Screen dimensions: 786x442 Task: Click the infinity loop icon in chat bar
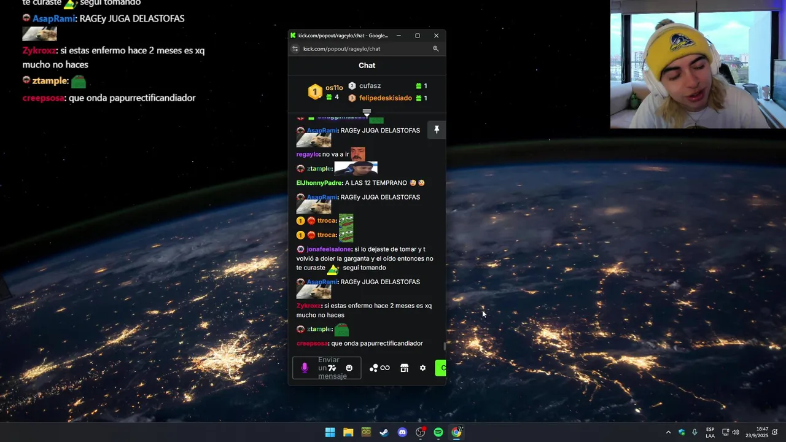coord(385,368)
